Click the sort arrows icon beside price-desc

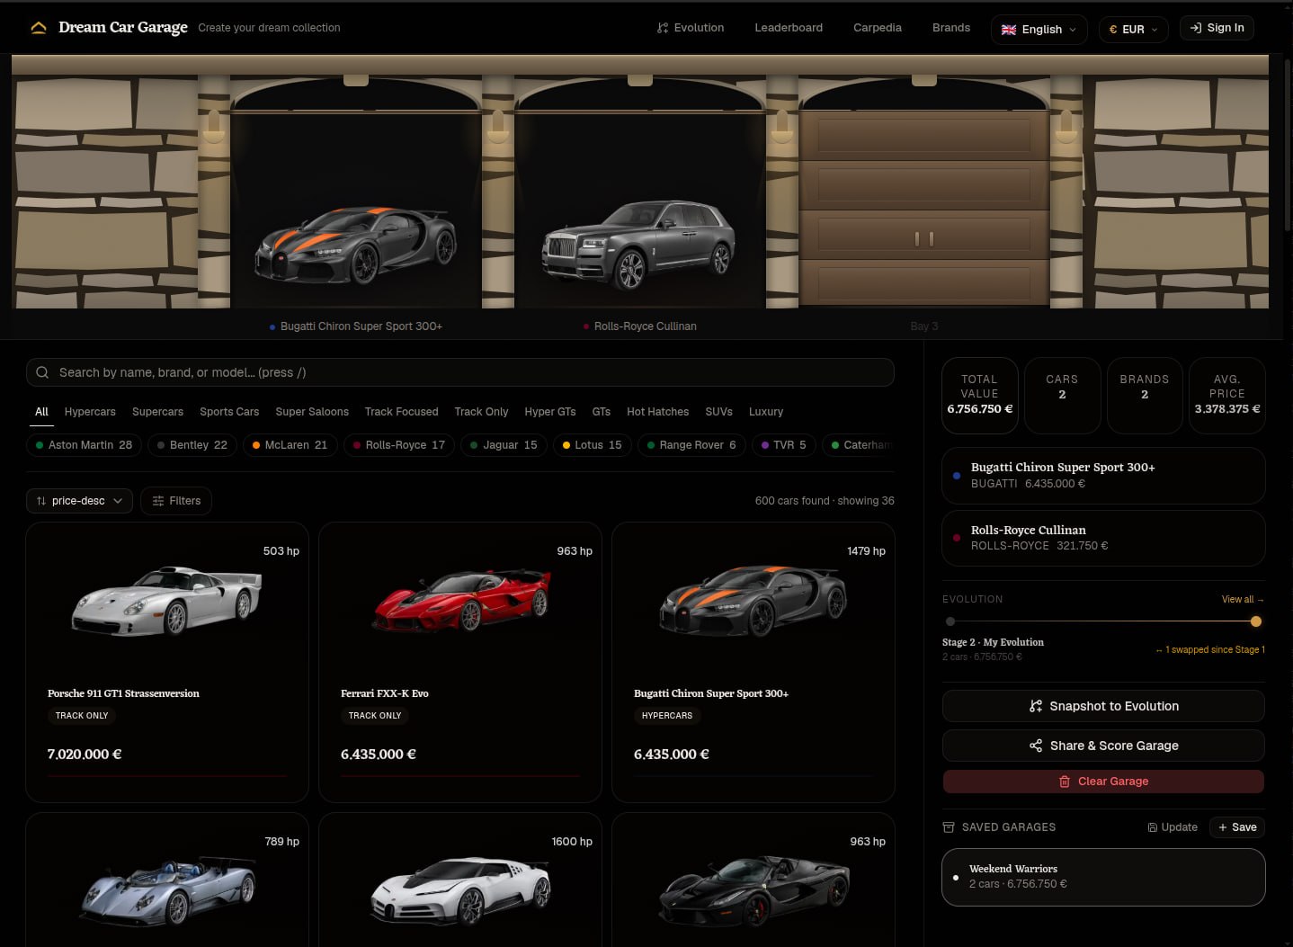[x=41, y=501]
